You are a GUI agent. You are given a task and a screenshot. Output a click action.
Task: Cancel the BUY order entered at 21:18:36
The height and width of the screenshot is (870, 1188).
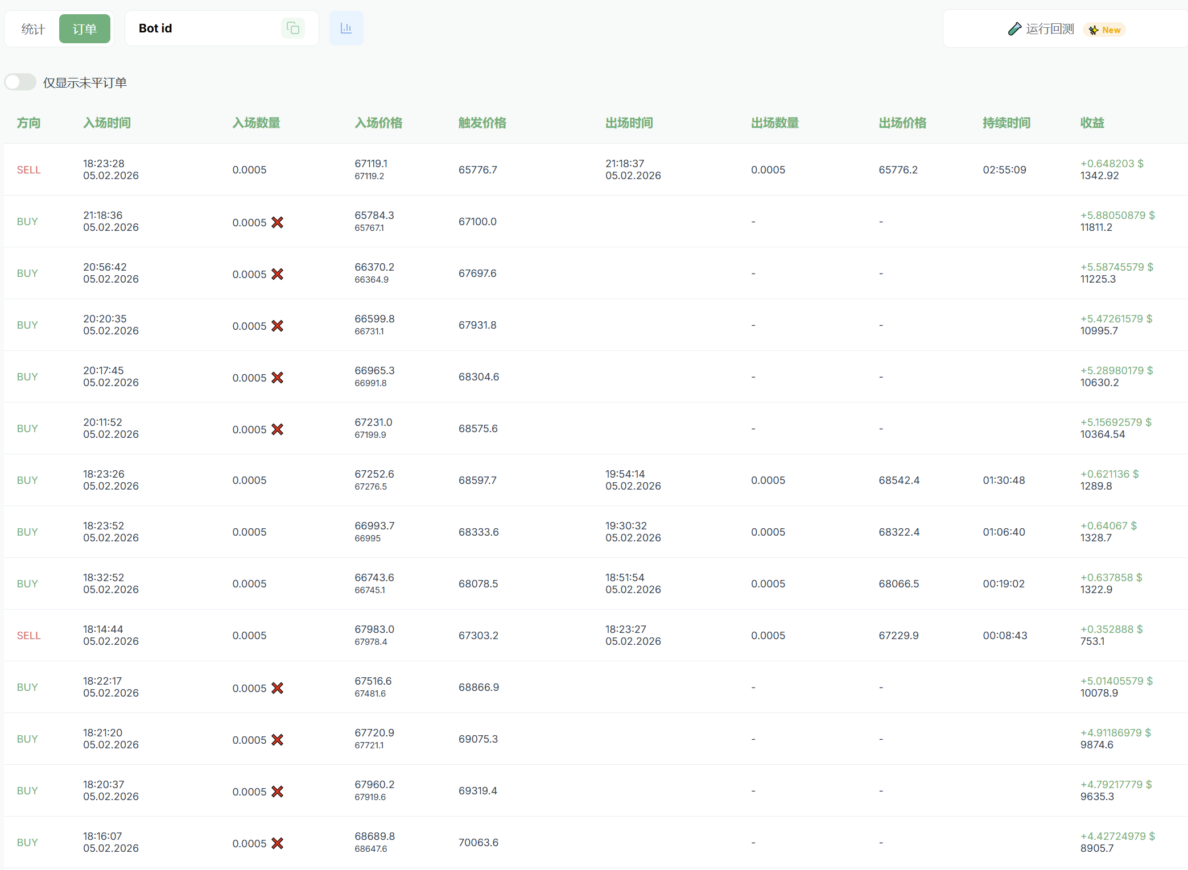pos(278,222)
